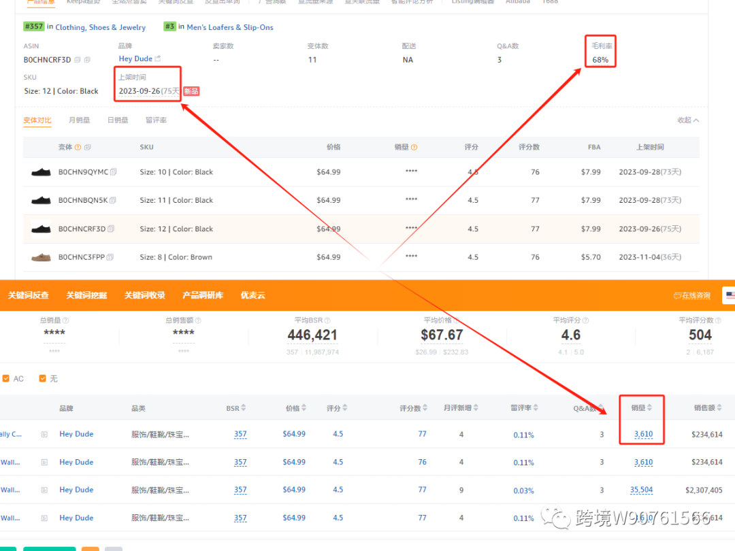Click the #357 rank badge

click(x=34, y=27)
